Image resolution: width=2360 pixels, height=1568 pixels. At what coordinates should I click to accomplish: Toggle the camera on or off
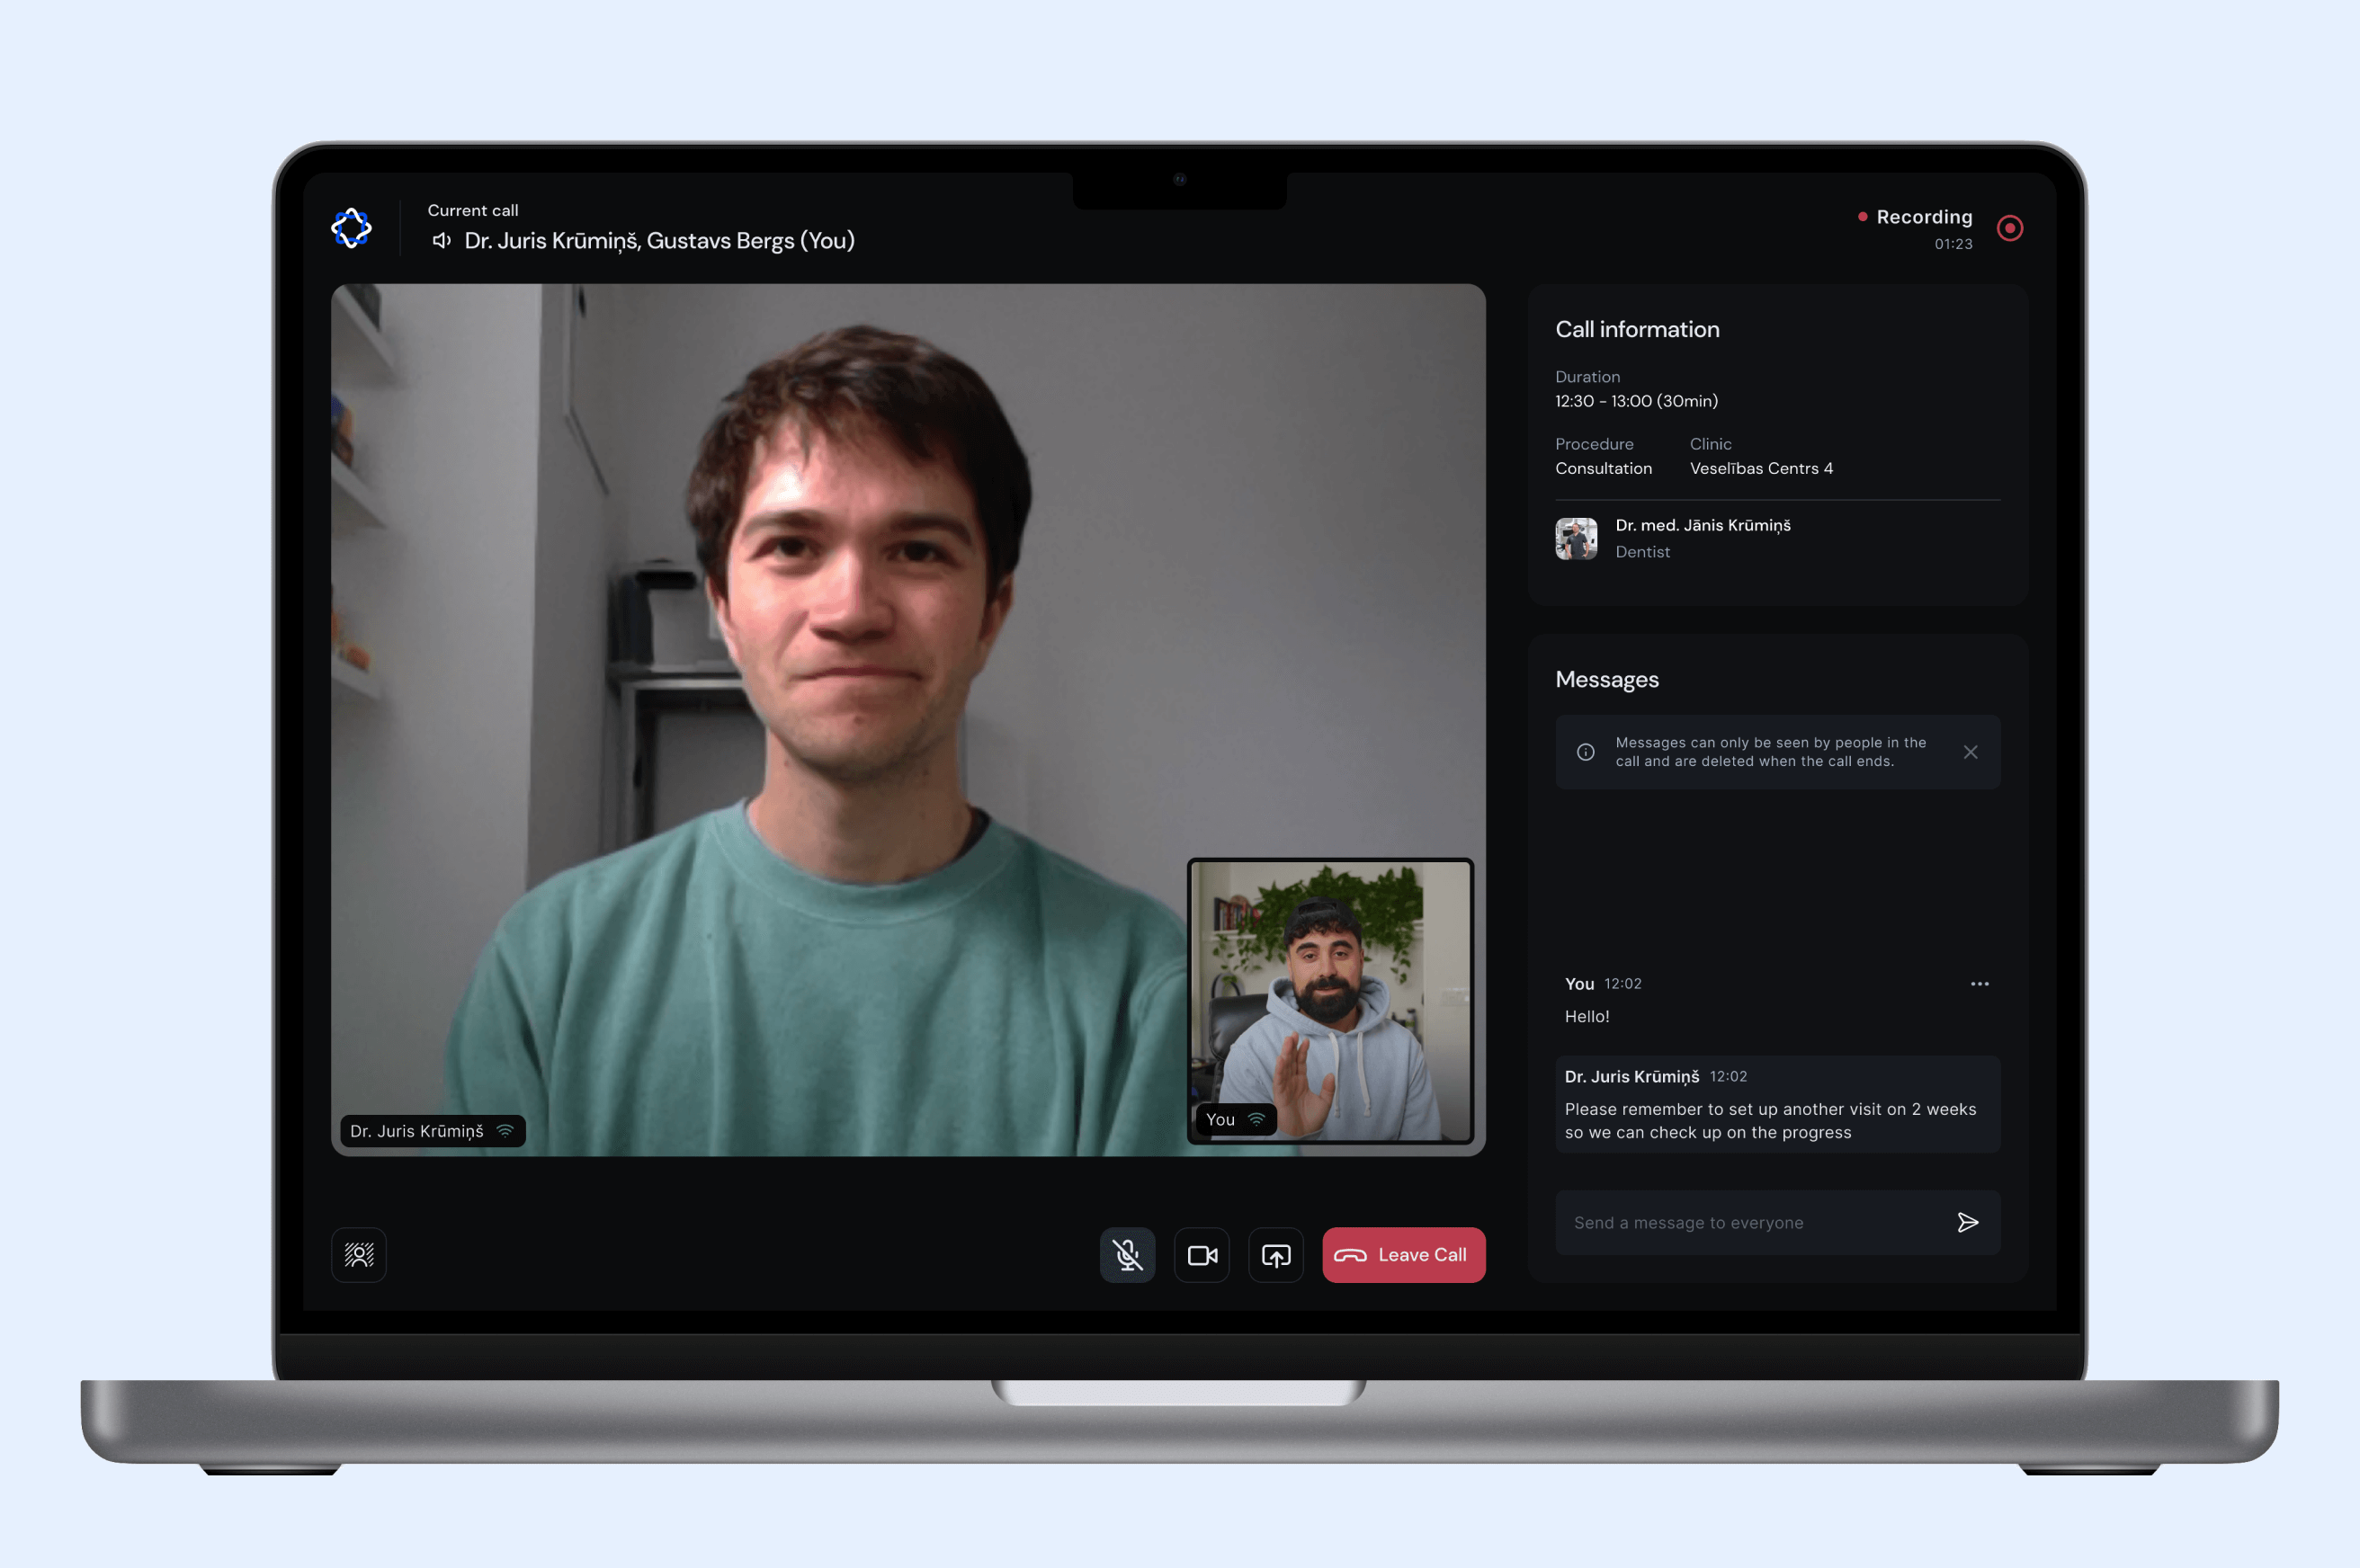[x=1202, y=1254]
